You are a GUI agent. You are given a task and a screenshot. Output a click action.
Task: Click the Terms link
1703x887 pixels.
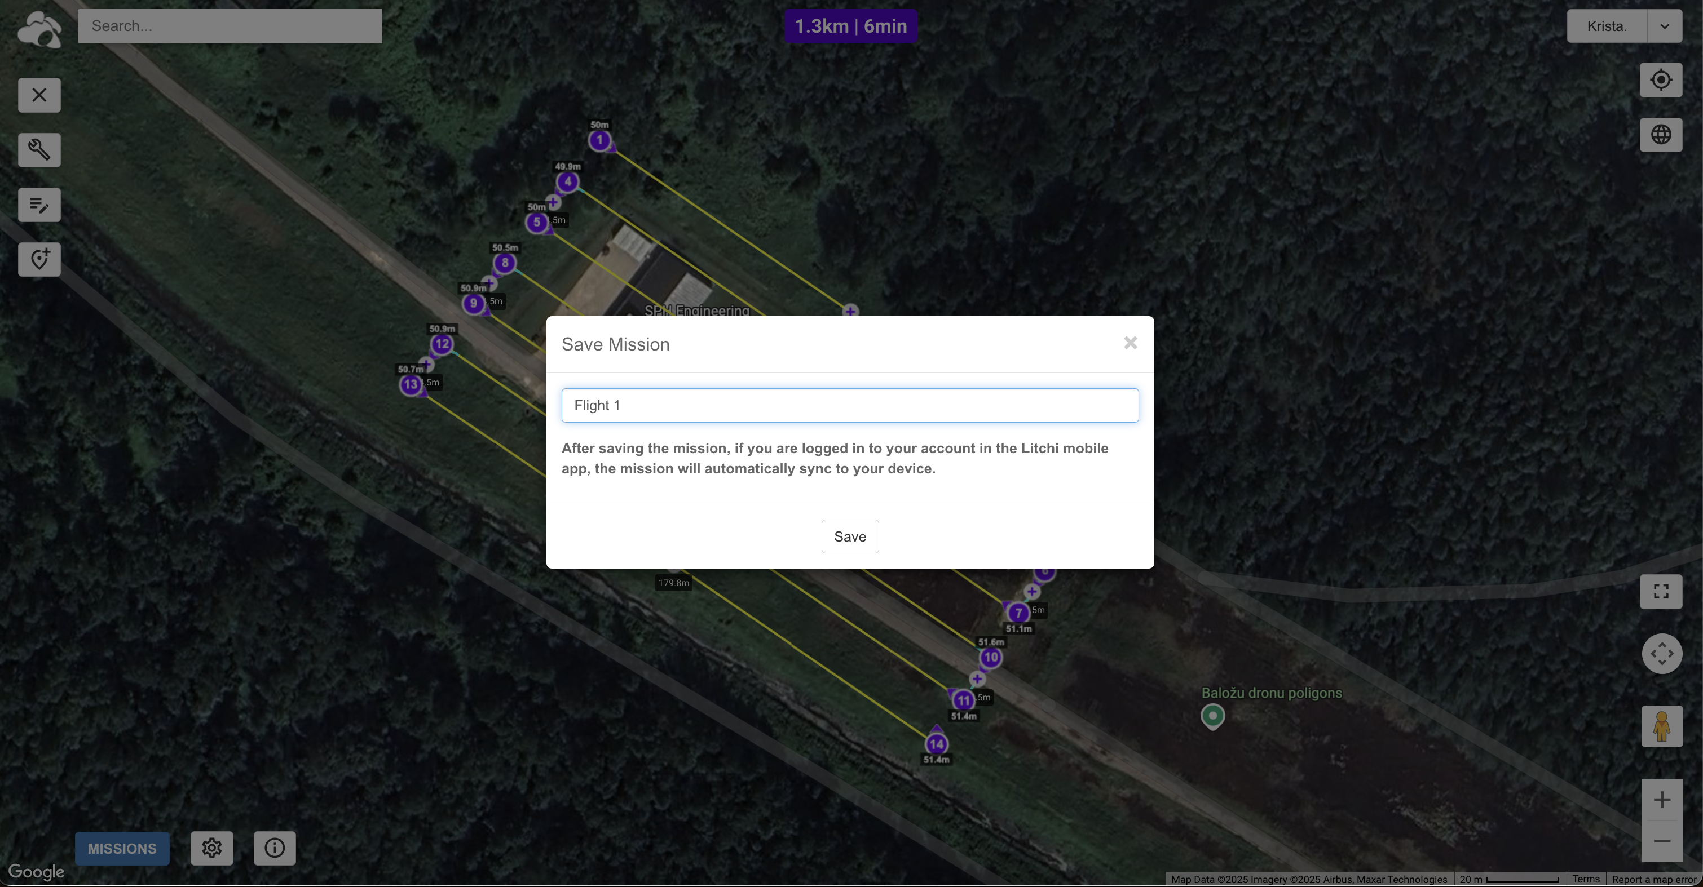(1585, 879)
